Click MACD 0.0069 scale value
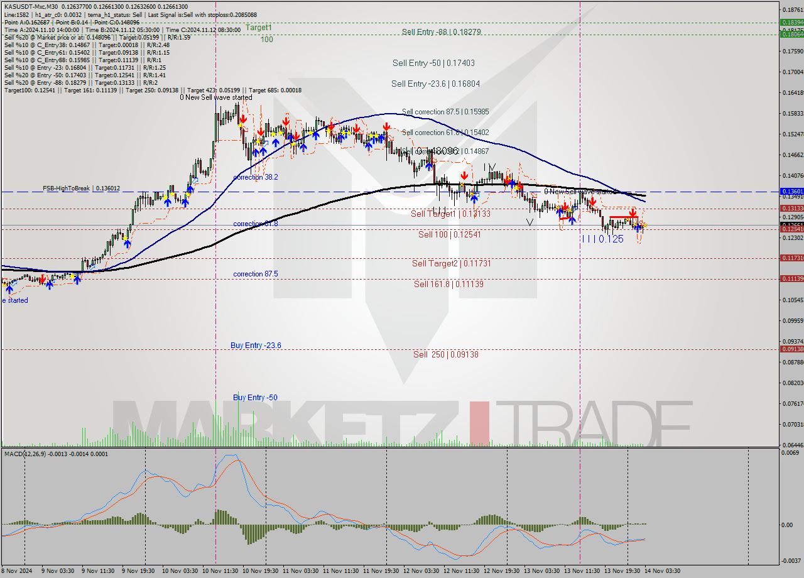The image size is (804, 578). (790, 452)
